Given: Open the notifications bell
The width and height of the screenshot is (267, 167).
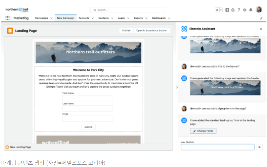Looking at the screenshot, I should (x=251, y=10).
